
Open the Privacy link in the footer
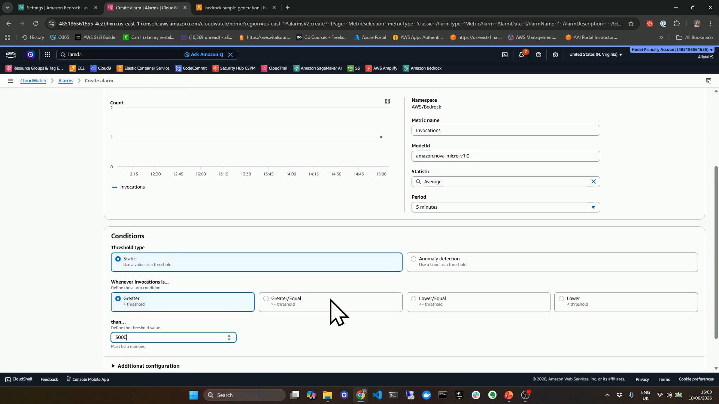tap(642, 379)
